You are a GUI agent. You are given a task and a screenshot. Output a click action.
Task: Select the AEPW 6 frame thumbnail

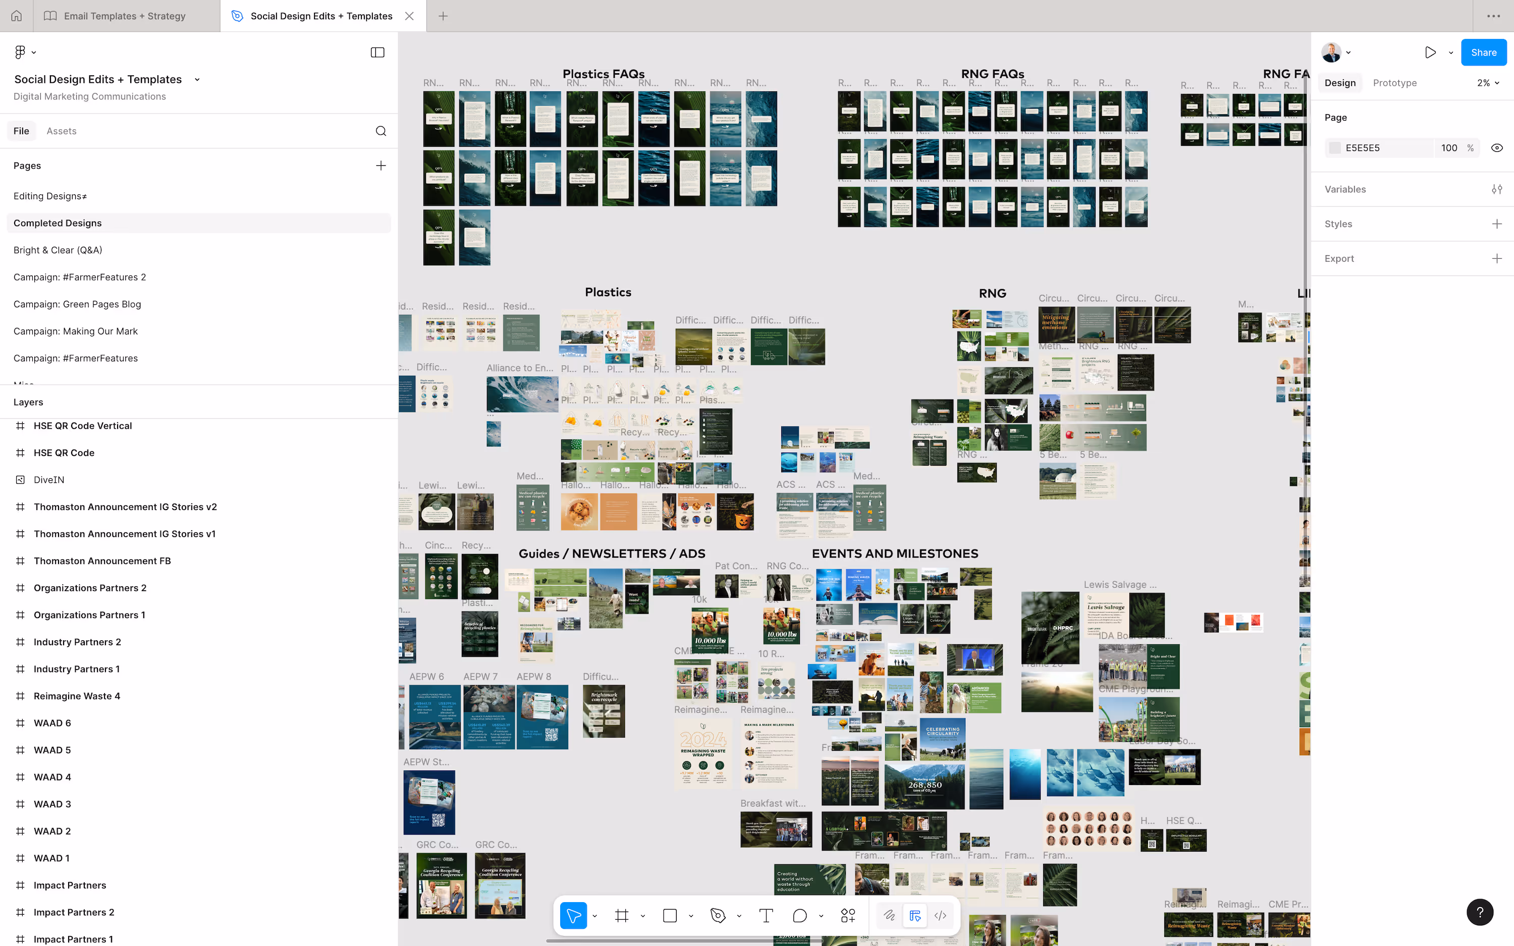tap(435, 717)
